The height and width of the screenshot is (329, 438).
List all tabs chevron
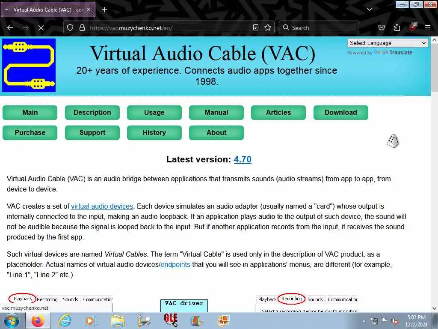[x=369, y=9]
